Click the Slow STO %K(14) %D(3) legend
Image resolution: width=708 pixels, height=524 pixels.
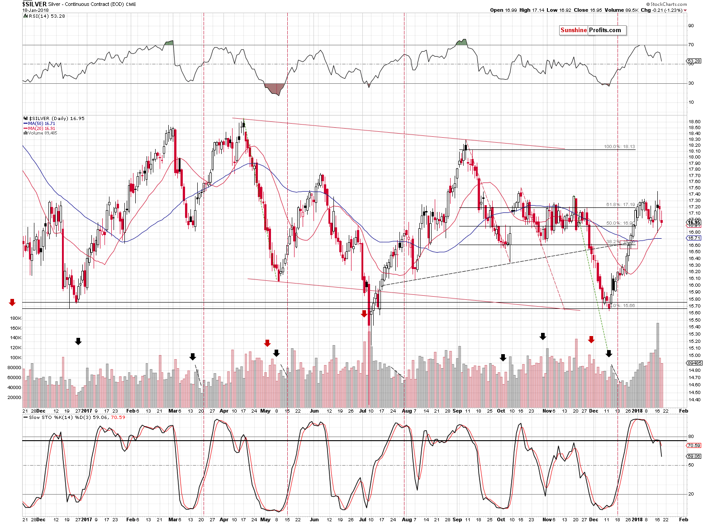tap(77, 417)
